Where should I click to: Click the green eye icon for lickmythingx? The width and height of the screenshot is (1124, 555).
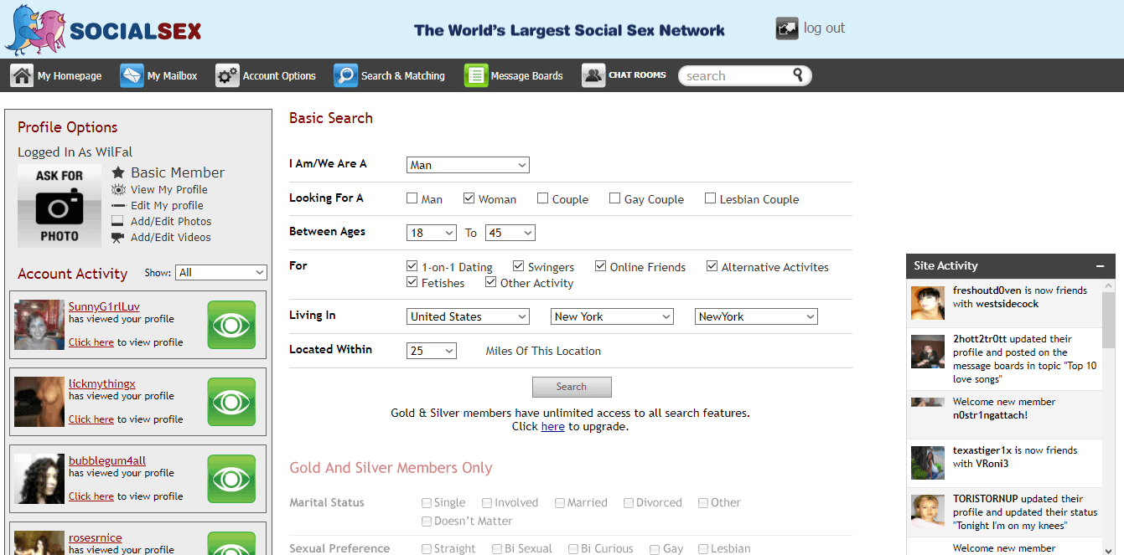(231, 402)
